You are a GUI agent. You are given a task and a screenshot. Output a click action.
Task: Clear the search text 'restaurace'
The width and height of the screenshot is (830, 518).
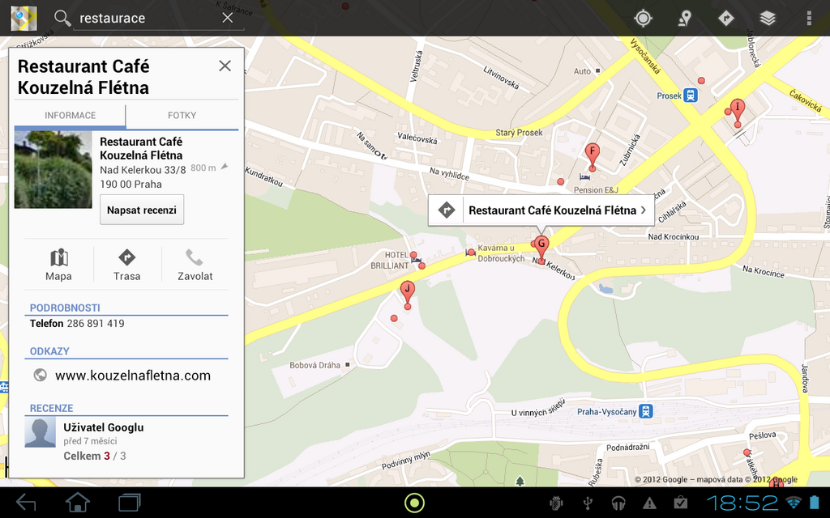coord(228,18)
